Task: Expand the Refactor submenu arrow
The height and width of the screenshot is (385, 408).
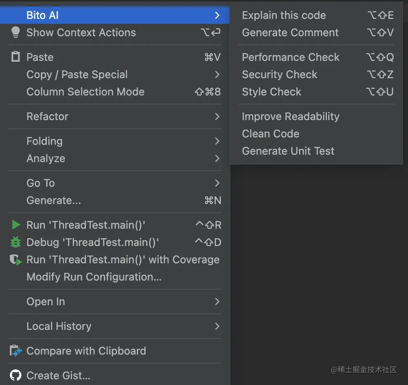Action: [x=217, y=116]
